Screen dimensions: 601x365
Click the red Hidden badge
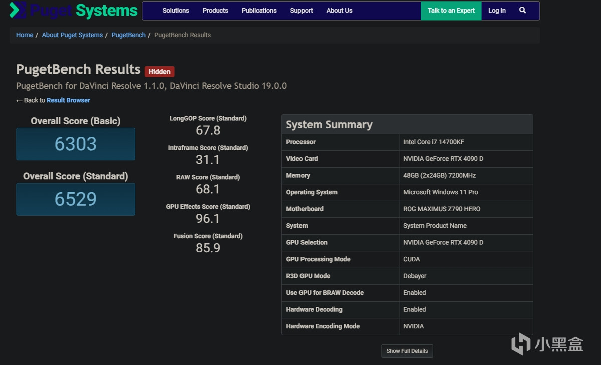click(159, 71)
